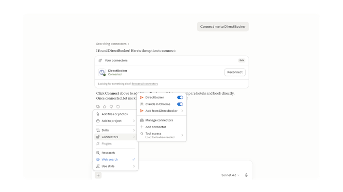Toggle the Claude in Chrome switch

pos(180,104)
